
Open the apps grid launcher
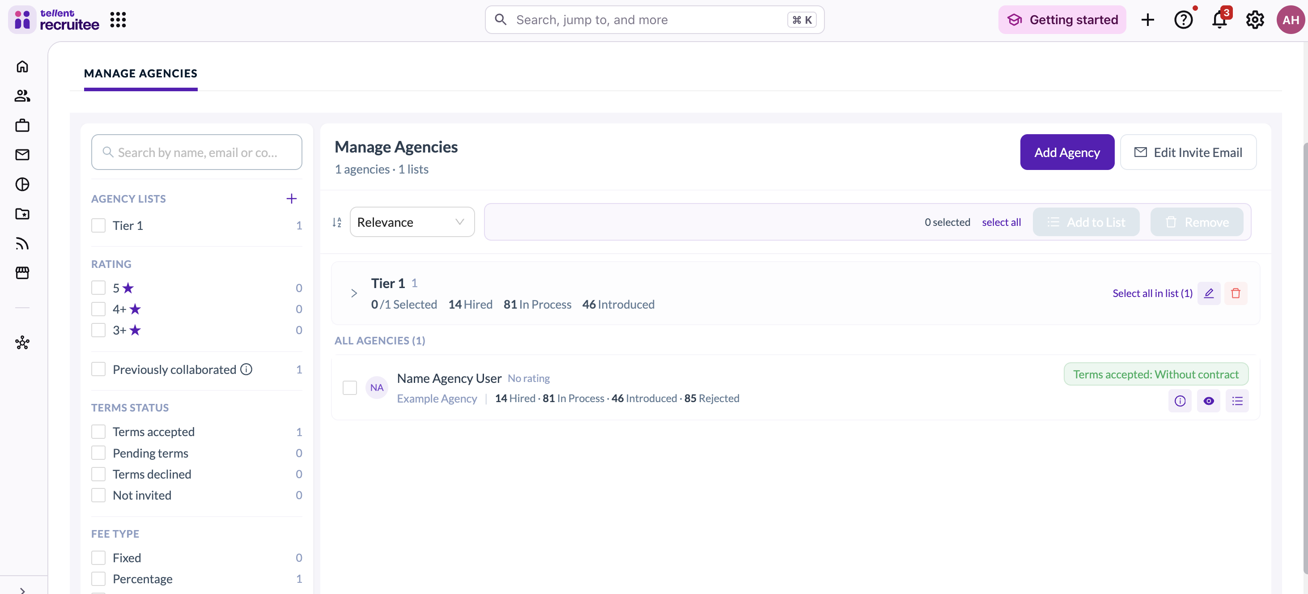(x=118, y=20)
